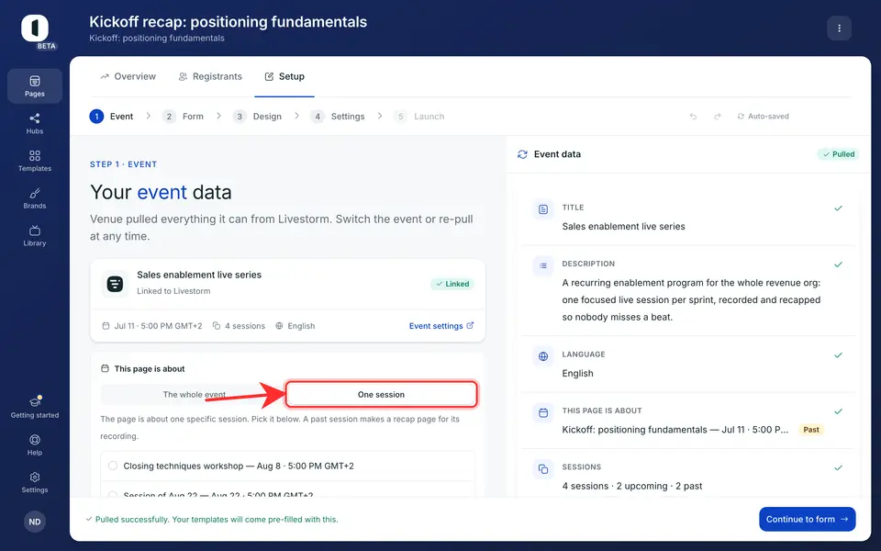The width and height of the screenshot is (881, 551).
Task: Click the Description field list icon
Action: (x=543, y=265)
